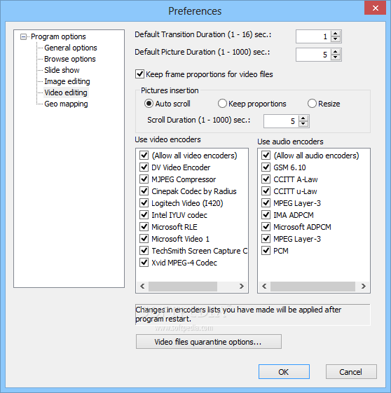The image size is (391, 393).
Task: Toggle Keep frame proportions for video files
Action: click(x=139, y=74)
